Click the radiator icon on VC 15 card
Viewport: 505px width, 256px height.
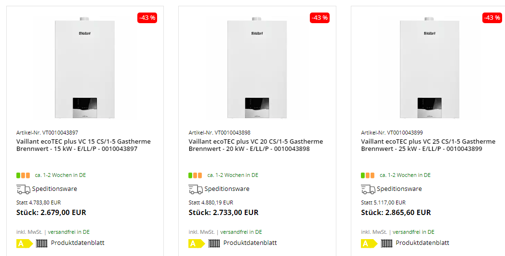41,243
